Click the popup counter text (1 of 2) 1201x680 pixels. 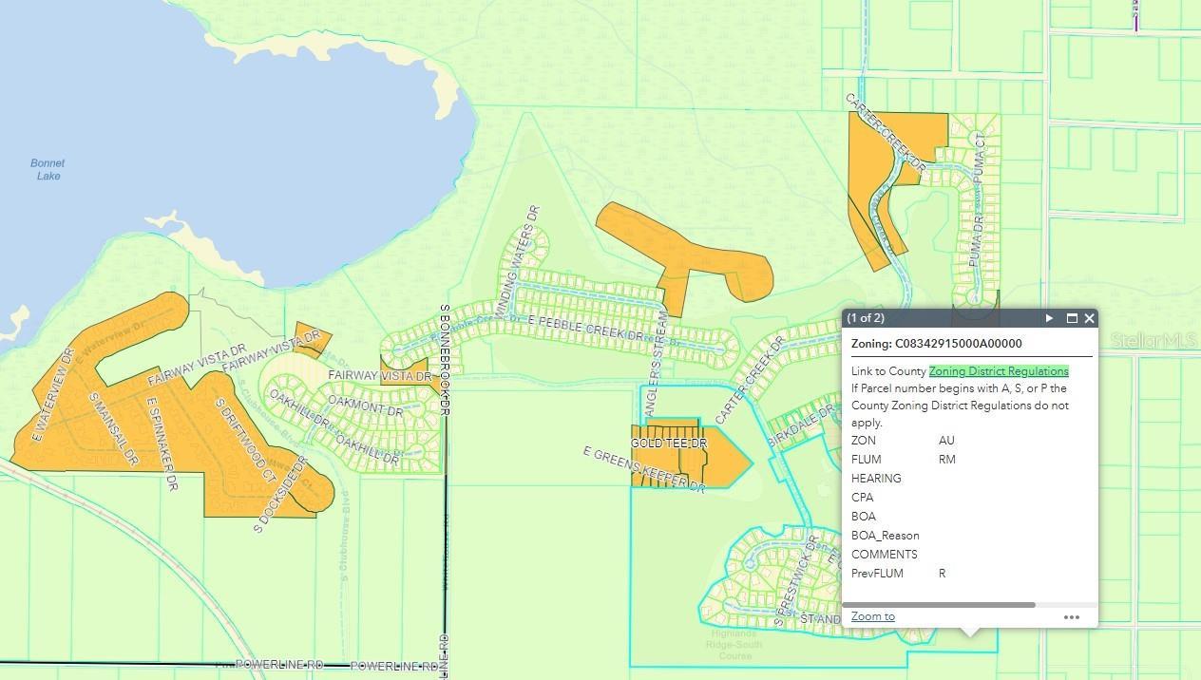point(866,318)
